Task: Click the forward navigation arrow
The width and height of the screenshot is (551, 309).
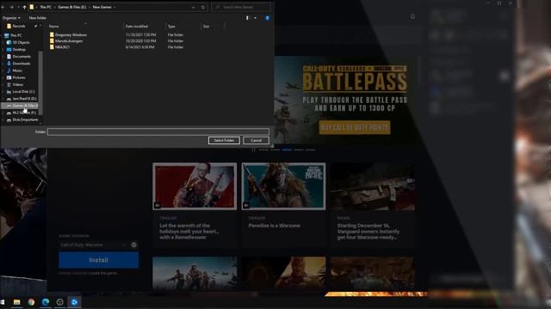Action: tap(11, 7)
